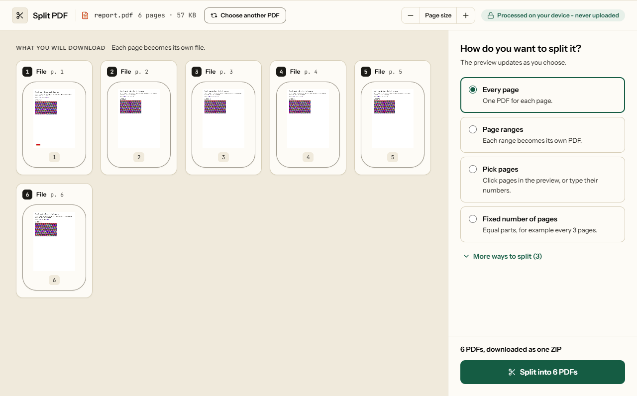Increase page size with plus icon
The width and height of the screenshot is (637, 396).
tap(466, 15)
